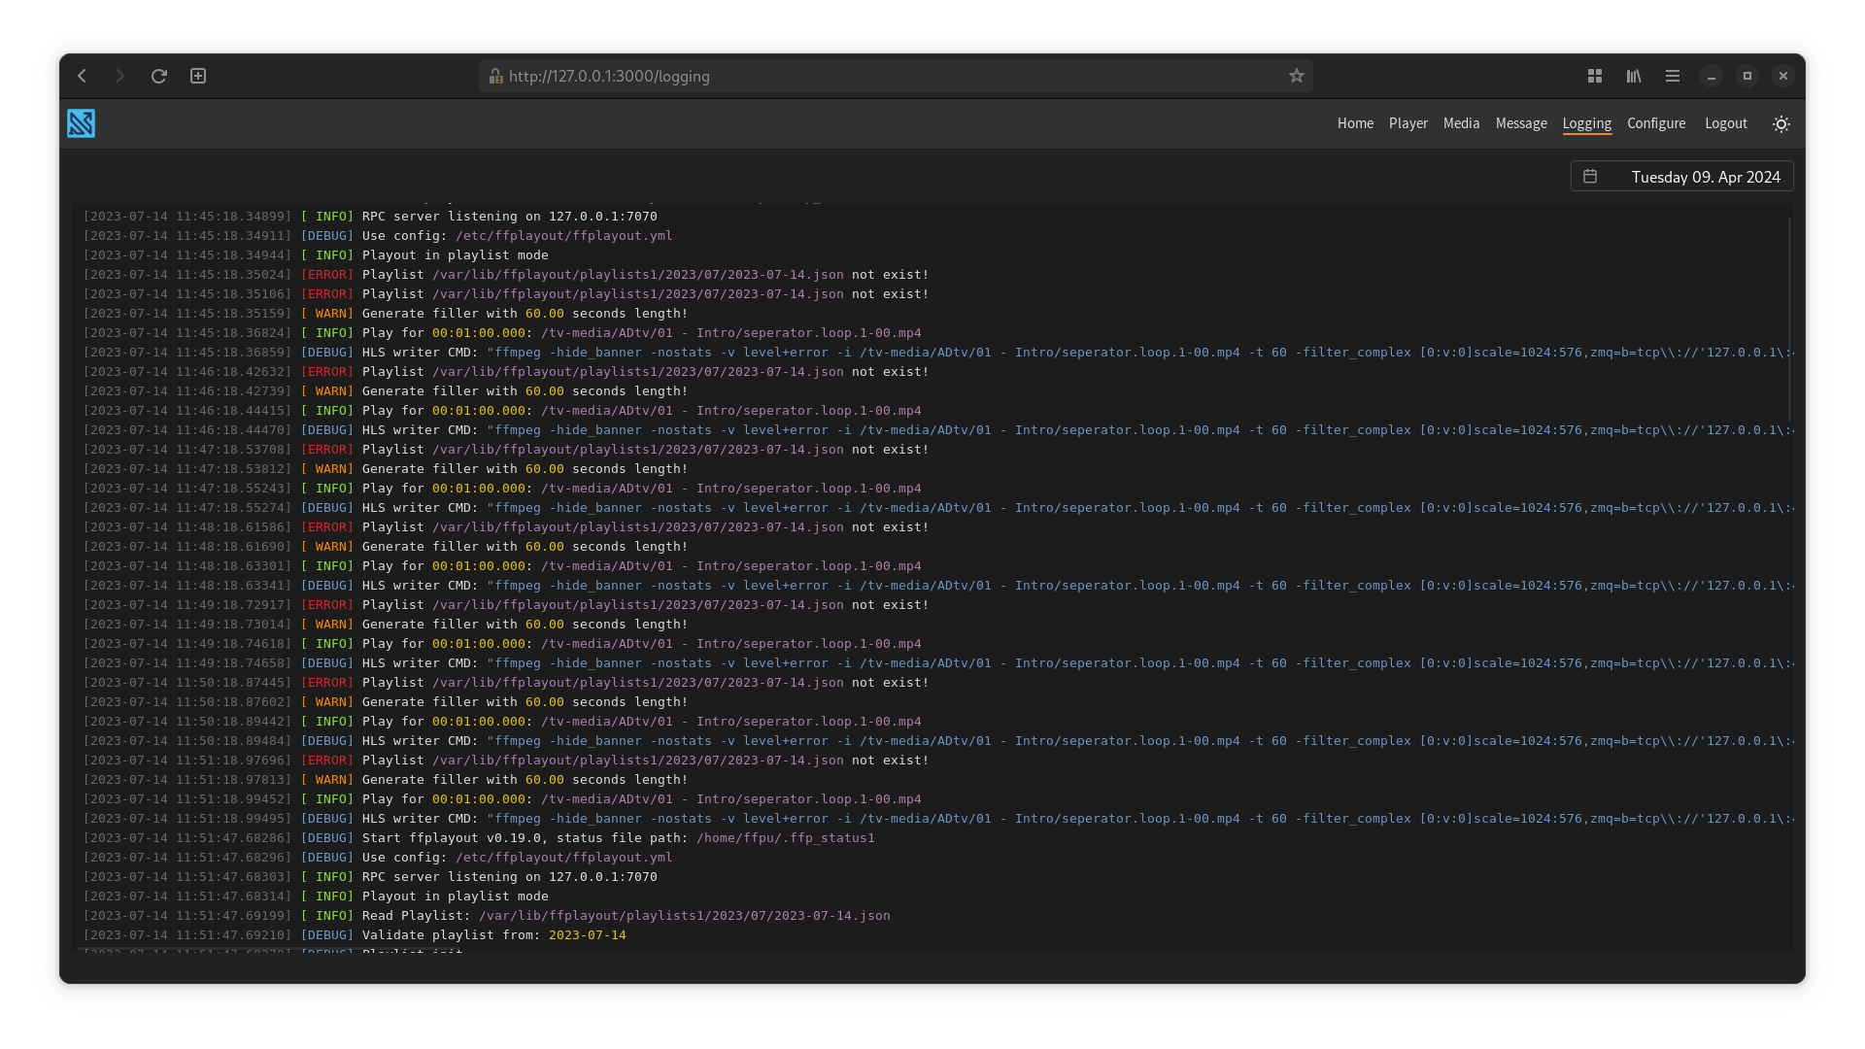Go back using the browser back arrow
The image size is (1865, 1049).
click(x=83, y=76)
